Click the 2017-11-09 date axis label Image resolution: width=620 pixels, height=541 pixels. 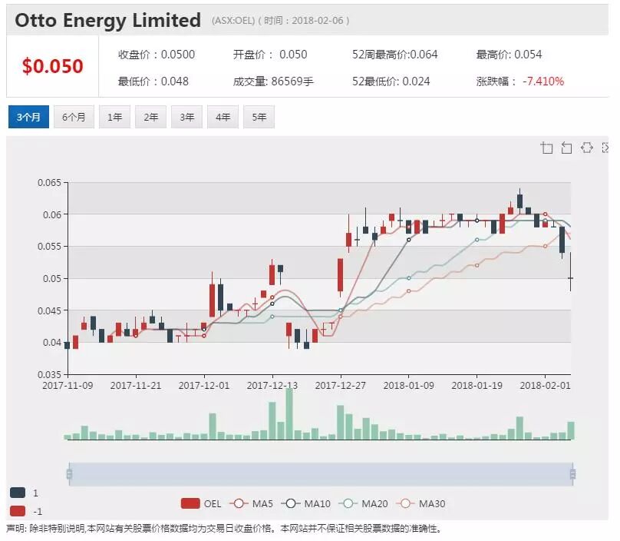click(68, 385)
